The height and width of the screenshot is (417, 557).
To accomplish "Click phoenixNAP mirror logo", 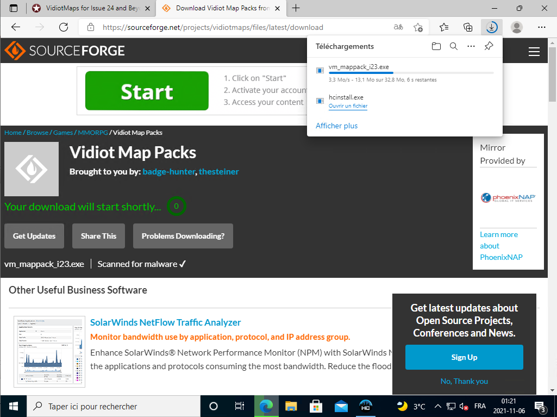I will click(508, 198).
